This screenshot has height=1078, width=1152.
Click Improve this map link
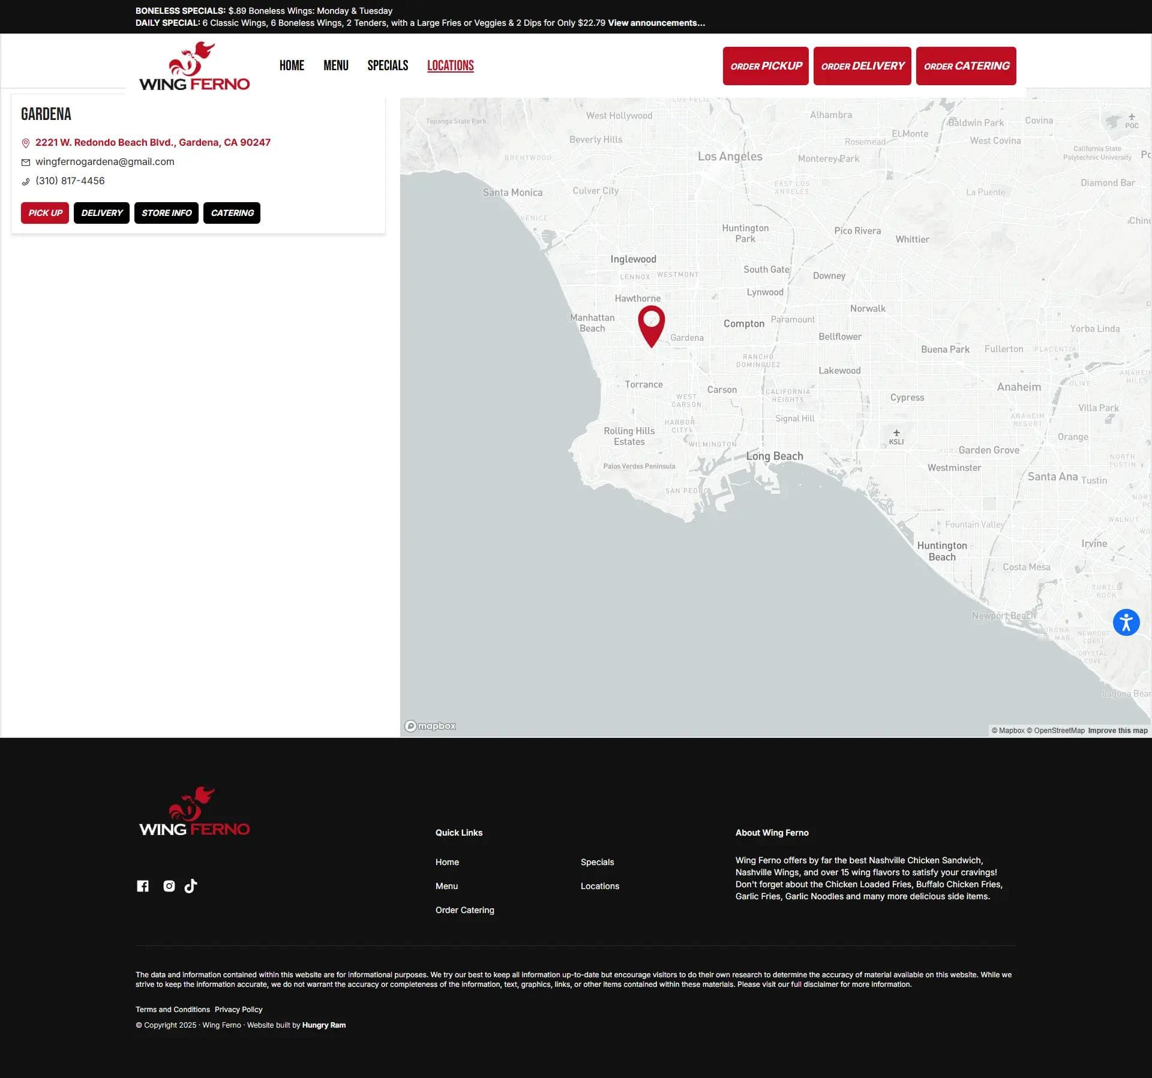[1118, 731]
